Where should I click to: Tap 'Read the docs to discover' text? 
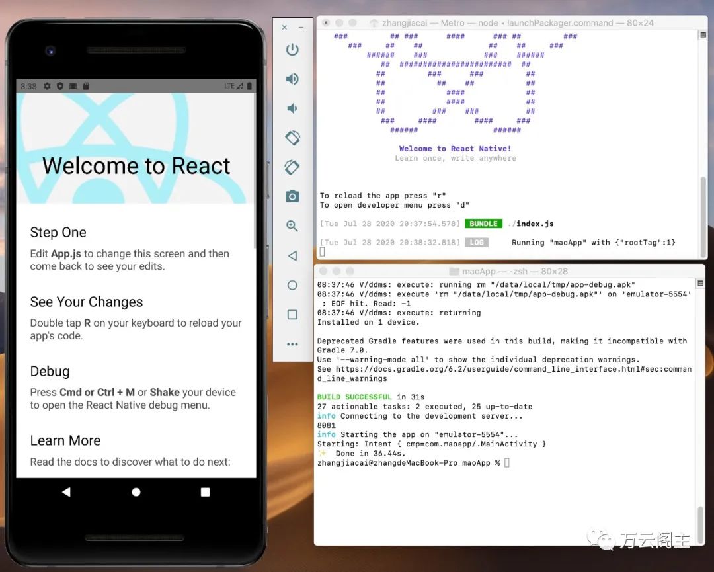[130, 462]
